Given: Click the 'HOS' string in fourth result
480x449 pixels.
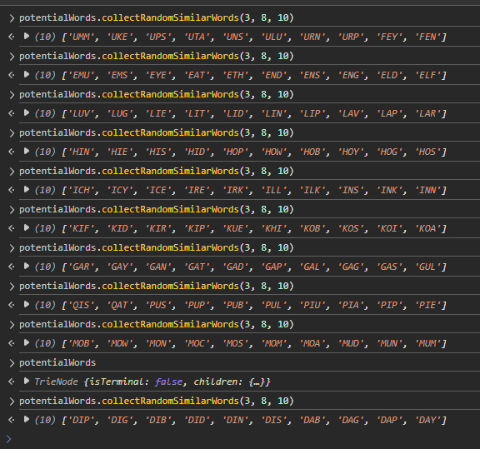Looking at the screenshot, I should [x=427, y=152].
